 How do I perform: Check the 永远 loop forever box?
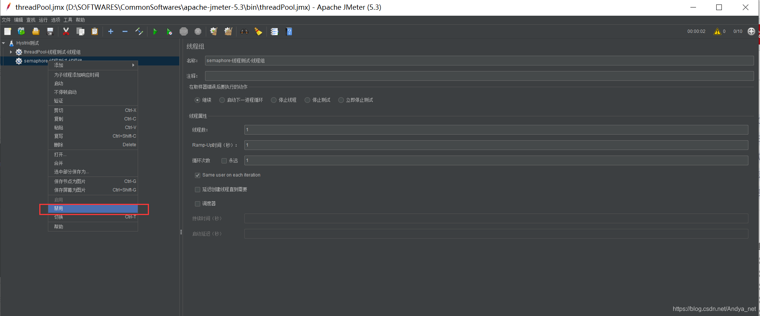(x=224, y=160)
